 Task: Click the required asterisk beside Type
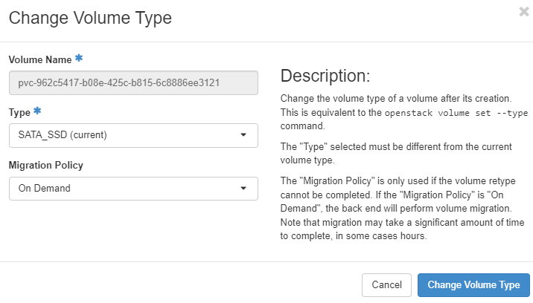37,111
